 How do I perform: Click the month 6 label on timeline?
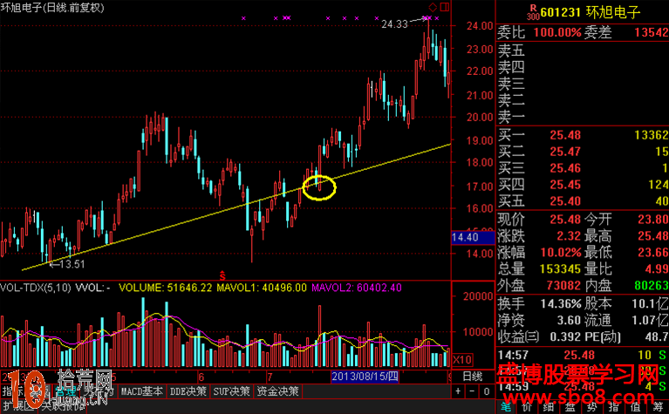201,377
